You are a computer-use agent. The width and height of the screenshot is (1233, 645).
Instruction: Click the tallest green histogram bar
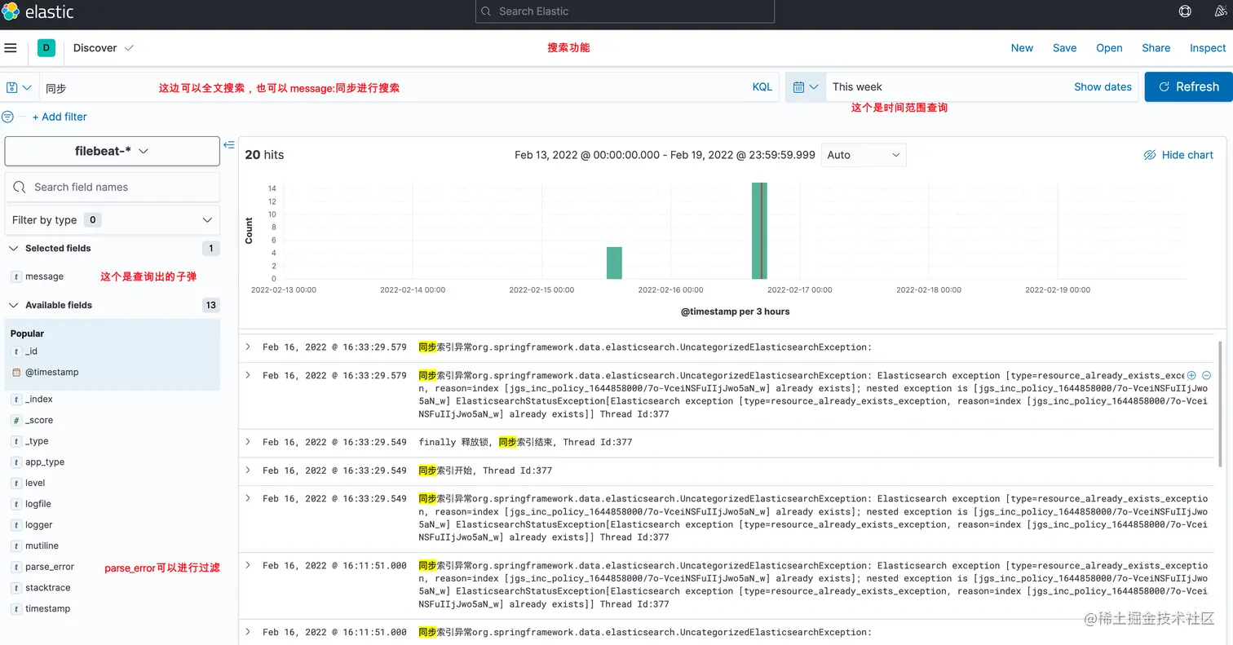tap(759, 231)
